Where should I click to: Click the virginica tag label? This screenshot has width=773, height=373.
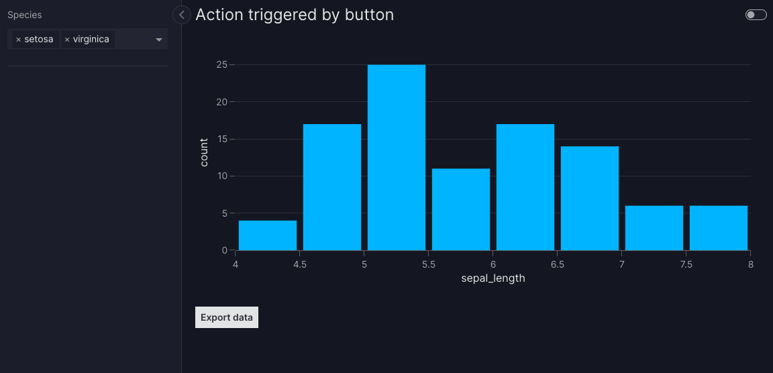[91, 40]
